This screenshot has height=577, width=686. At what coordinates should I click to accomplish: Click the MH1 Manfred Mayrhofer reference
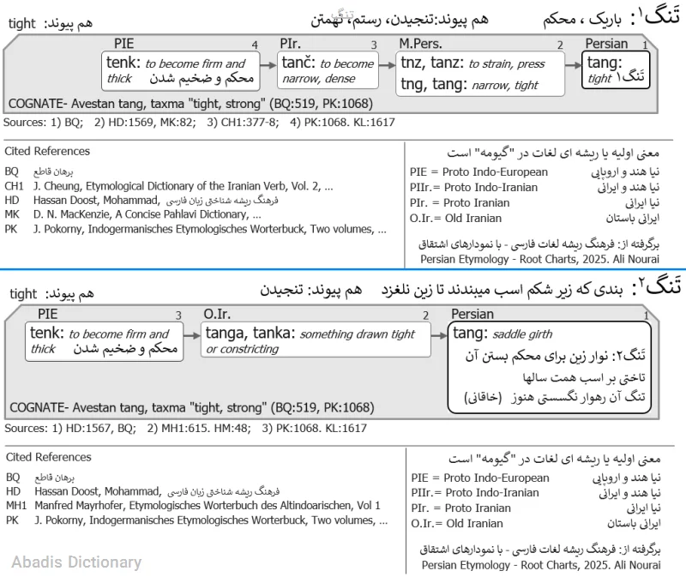[x=193, y=506]
